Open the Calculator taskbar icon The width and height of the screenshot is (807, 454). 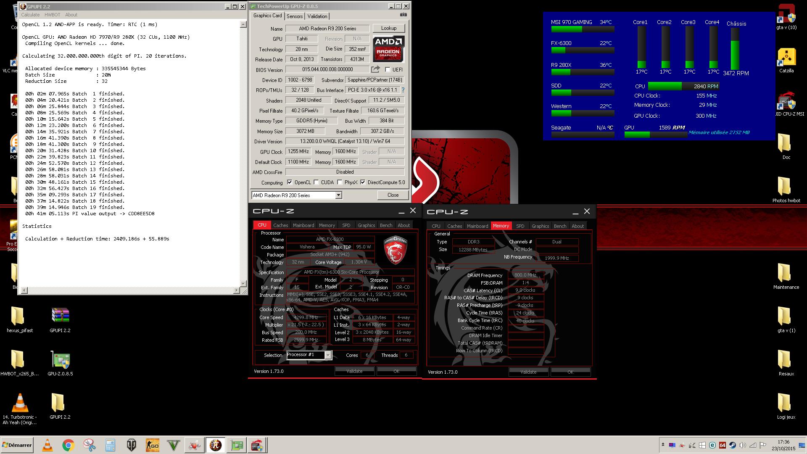tap(111, 445)
